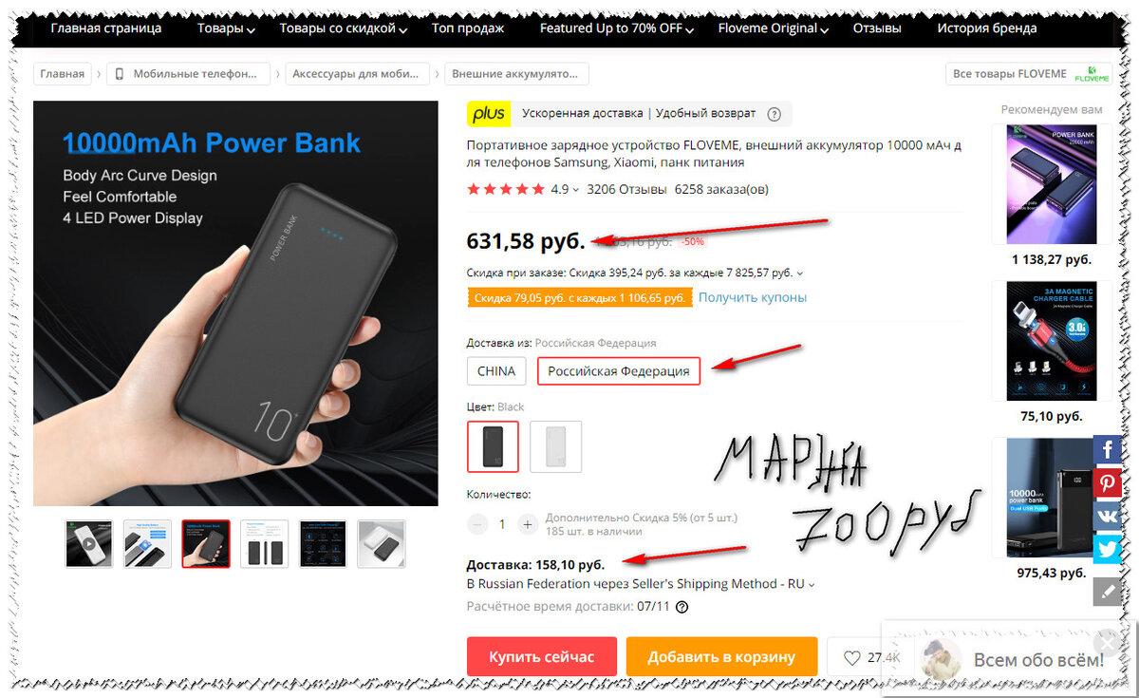Share product via Facebook icon
1139x698 pixels.
tap(1107, 448)
